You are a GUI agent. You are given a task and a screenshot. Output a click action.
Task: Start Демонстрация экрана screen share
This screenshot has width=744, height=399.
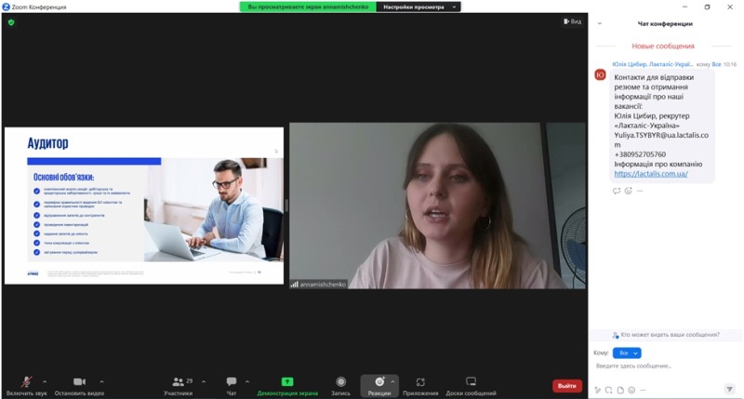click(287, 382)
